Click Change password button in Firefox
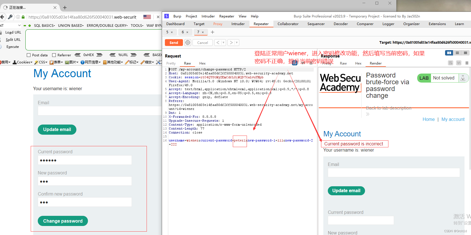 (x=63, y=221)
